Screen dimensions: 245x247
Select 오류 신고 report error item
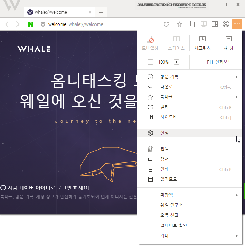pos(189,215)
